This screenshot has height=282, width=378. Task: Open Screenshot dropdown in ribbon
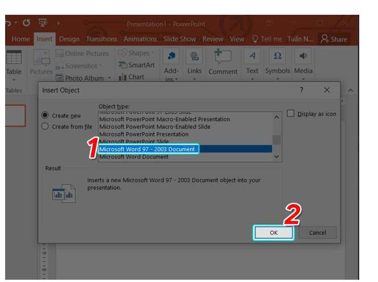click(79, 66)
